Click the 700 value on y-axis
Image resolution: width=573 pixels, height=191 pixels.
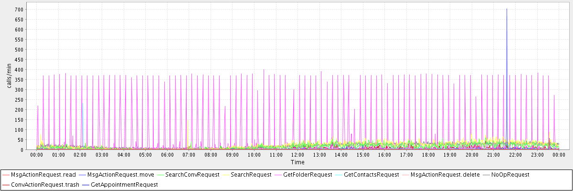click(19, 10)
